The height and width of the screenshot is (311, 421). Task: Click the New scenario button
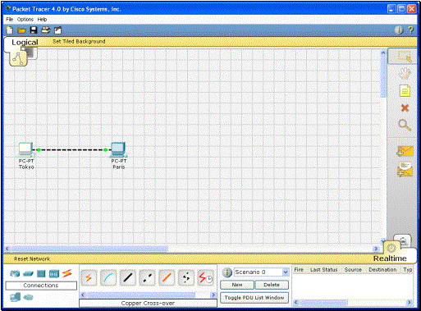(237, 285)
